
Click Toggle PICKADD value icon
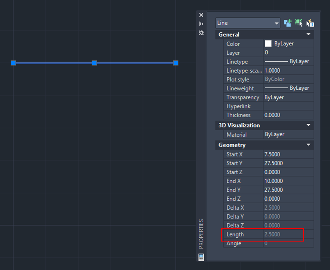(x=288, y=23)
